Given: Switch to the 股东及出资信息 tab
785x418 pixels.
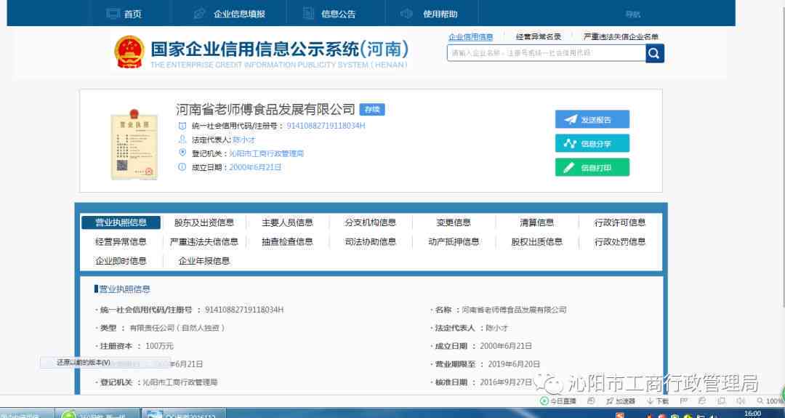Looking at the screenshot, I should 204,222.
